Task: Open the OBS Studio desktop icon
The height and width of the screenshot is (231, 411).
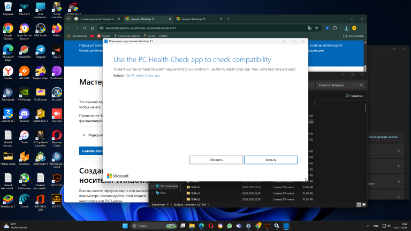Action: pyautogui.click(x=40, y=30)
